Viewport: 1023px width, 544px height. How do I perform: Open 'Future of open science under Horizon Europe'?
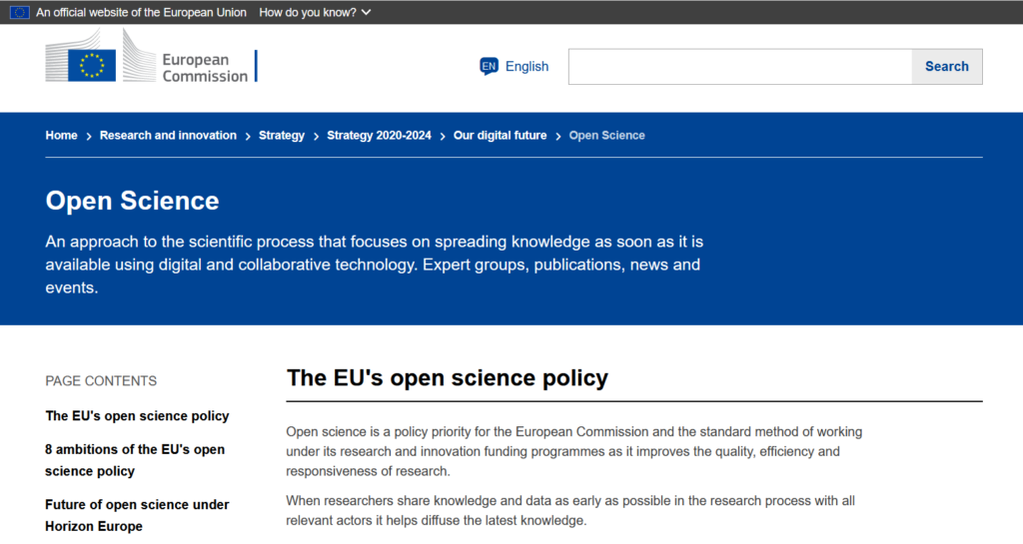[137, 515]
